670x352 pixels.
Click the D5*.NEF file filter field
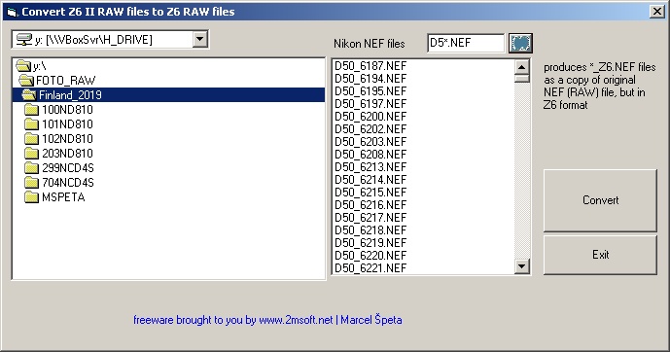(466, 43)
